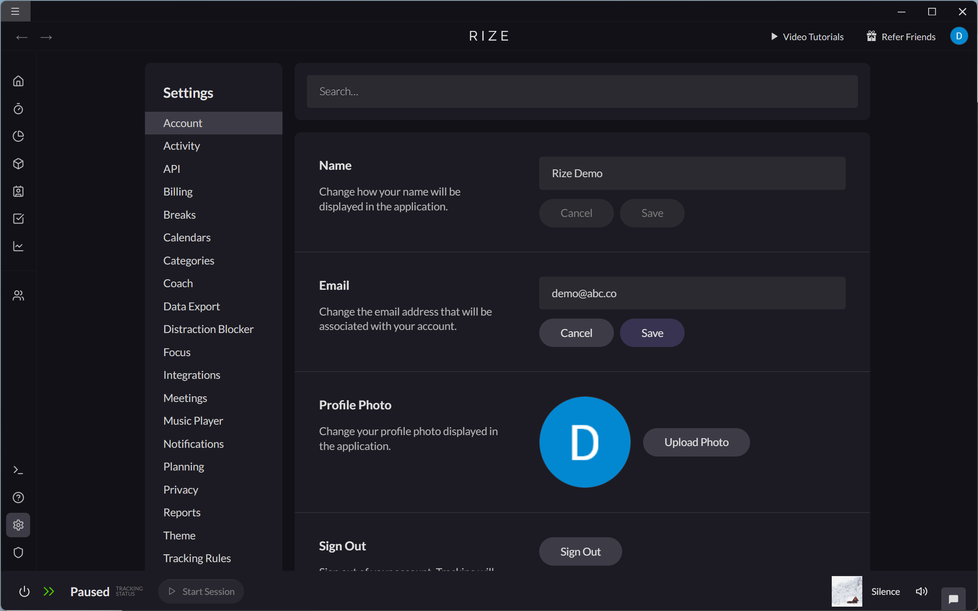Select the stopwatch timer icon in sidebar
Viewport: 978px width, 611px height.
coord(18,109)
